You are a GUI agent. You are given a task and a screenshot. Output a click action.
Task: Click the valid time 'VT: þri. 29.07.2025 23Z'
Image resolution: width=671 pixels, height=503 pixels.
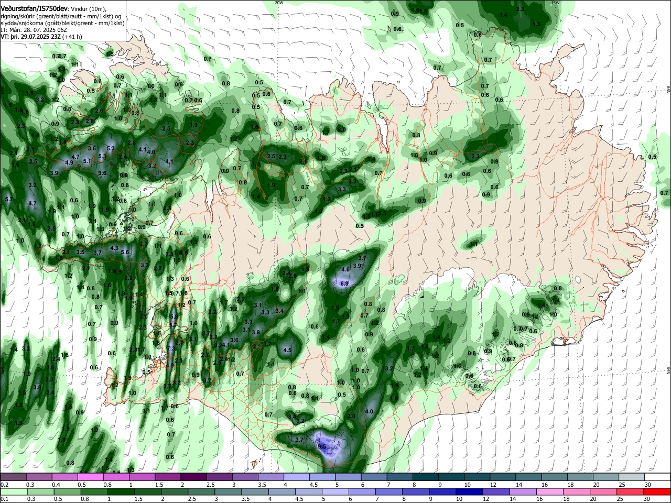click(31, 37)
